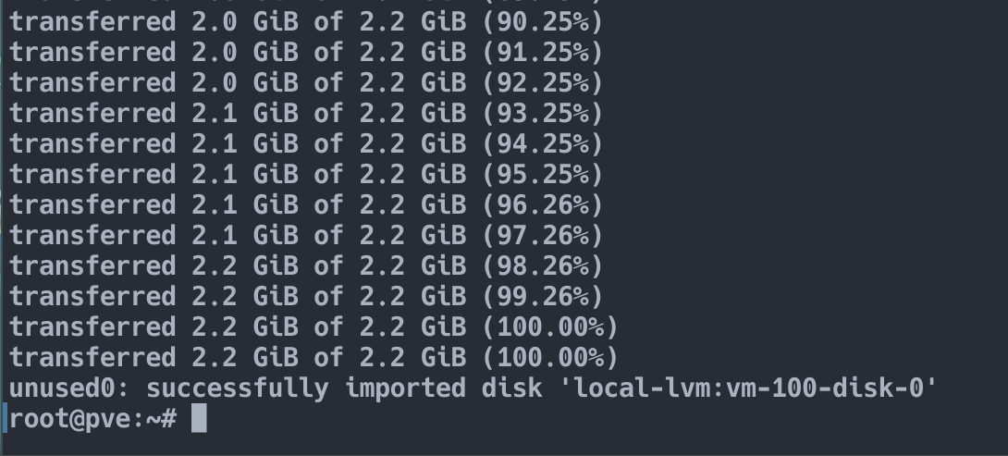
Task: Click the root@pve:~# shell prompt
Action: [92, 419]
